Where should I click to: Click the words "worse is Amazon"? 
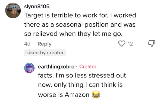point(64,95)
